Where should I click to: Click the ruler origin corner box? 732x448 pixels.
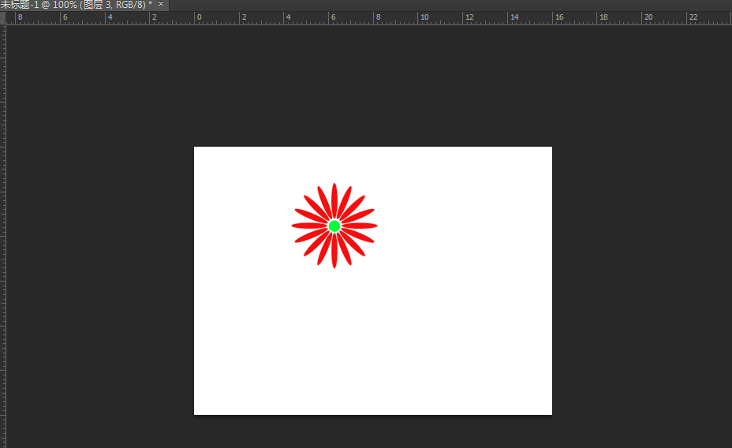pyautogui.click(x=3, y=17)
